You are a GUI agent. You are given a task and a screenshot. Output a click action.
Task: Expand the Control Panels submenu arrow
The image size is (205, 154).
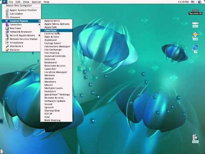pyautogui.click(x=39, y=21)
